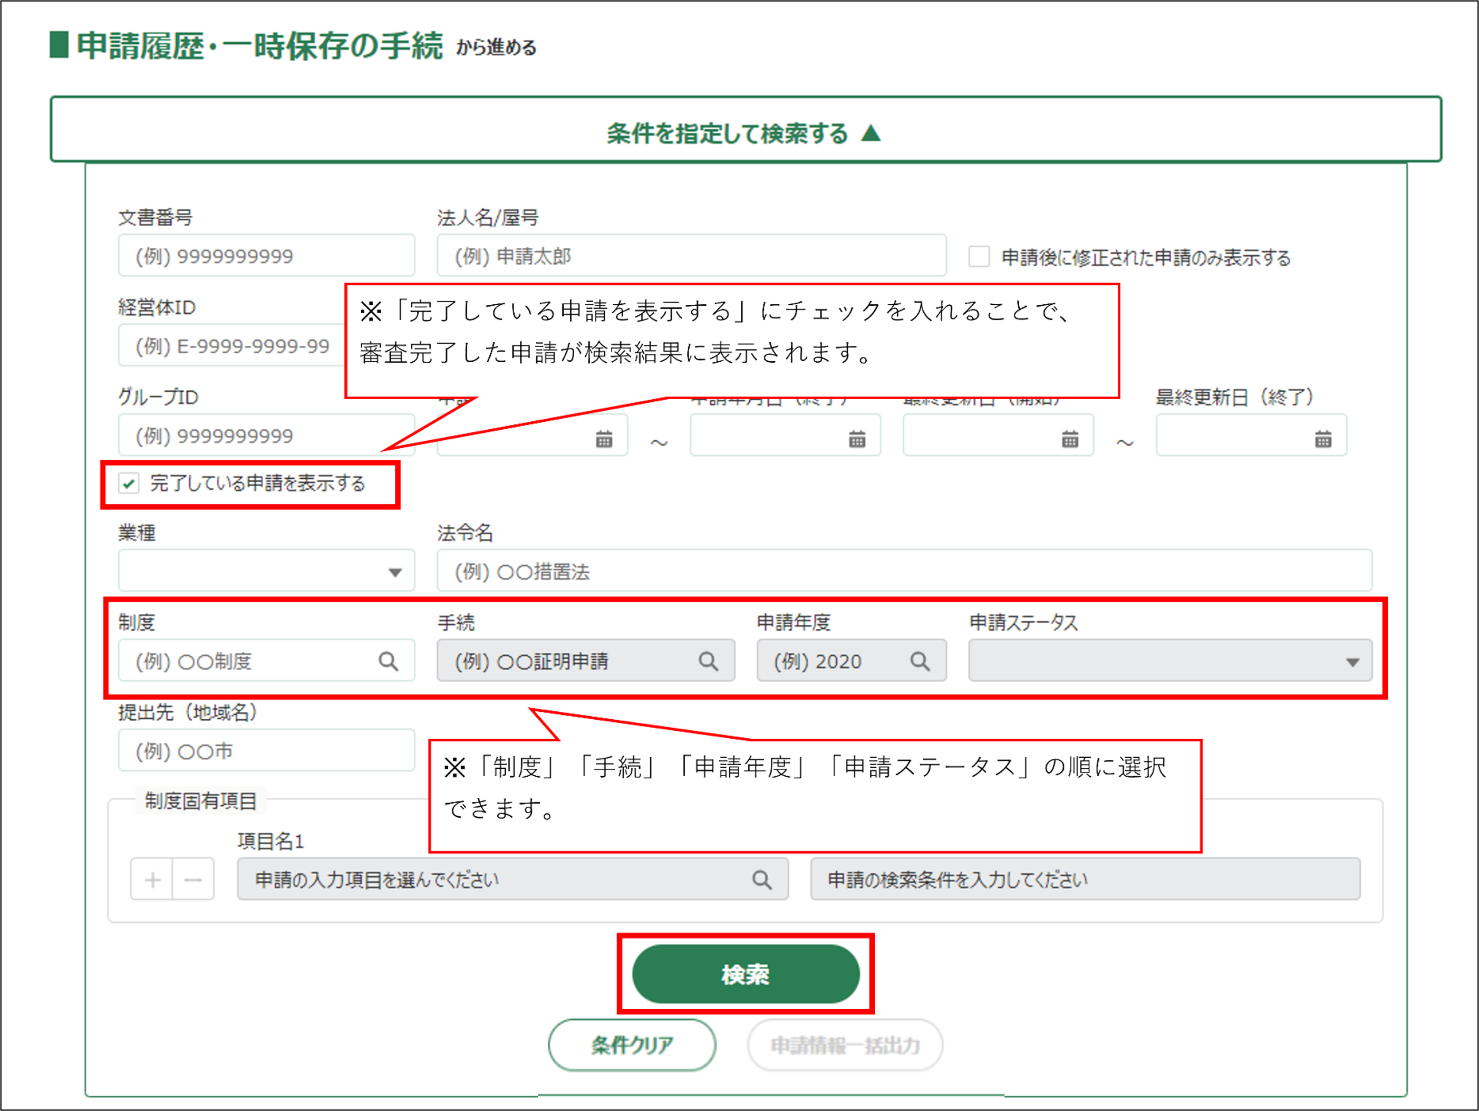This screenshot has height=1111, width=1479.
Task: Click the 手続 field search magnifier icon
Action: (x=708, y=661)
